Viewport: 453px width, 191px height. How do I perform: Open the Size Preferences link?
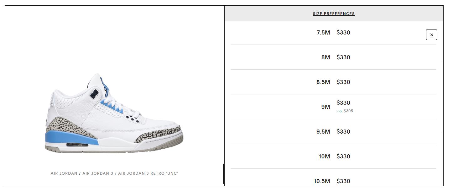(334, 14)
